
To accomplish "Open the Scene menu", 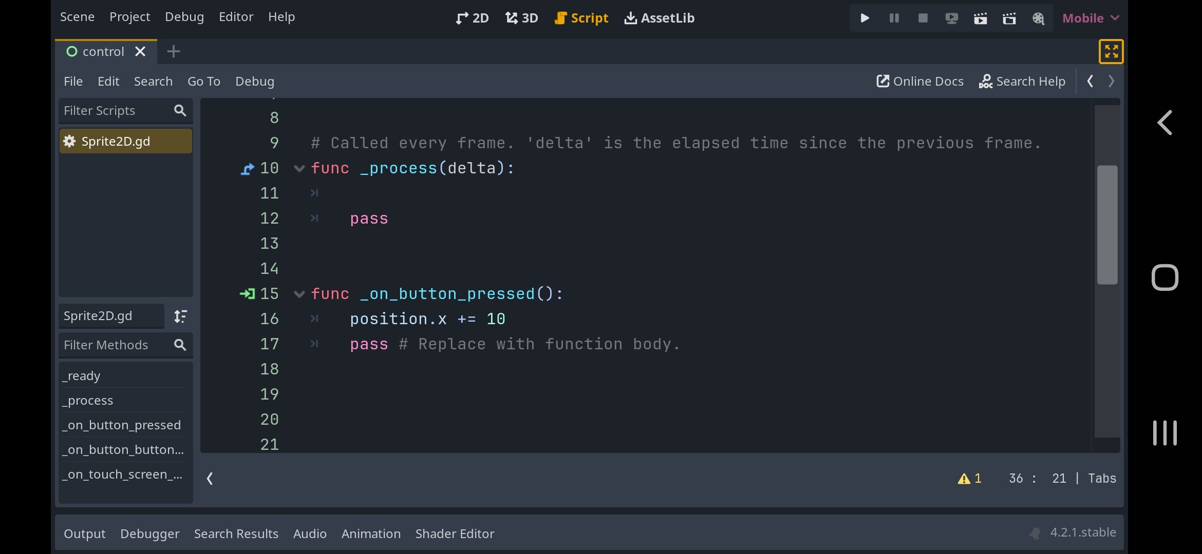I will [77, 17].
